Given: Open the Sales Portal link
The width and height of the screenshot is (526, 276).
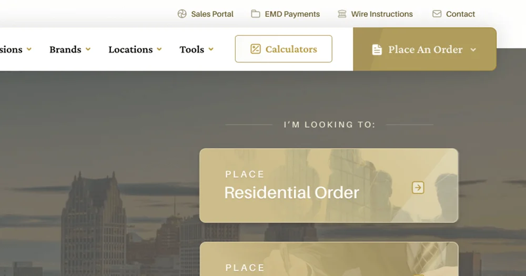Looking at the screenshot, I should [212, 14].
